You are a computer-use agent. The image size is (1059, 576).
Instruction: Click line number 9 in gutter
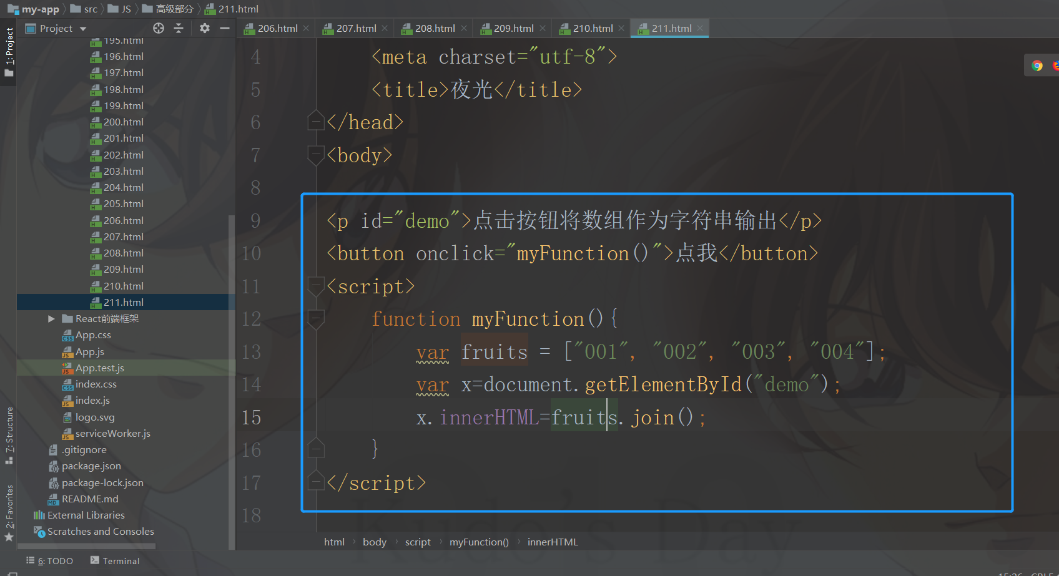(255, 221)
